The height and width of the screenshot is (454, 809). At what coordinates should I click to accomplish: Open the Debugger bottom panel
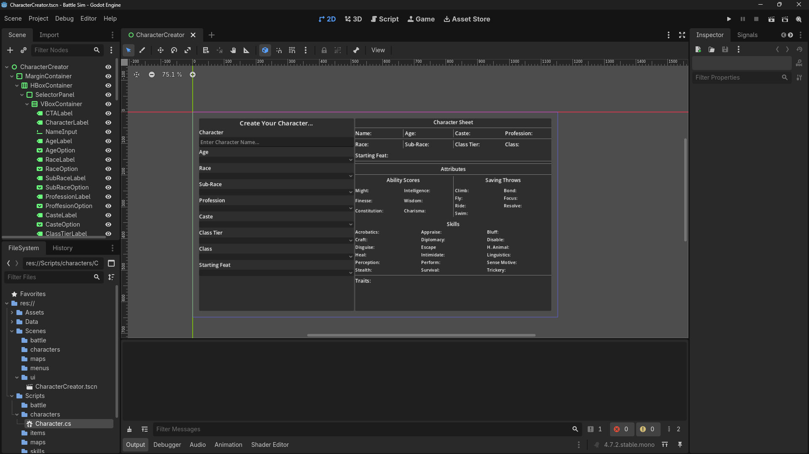(x=167, y=445)
